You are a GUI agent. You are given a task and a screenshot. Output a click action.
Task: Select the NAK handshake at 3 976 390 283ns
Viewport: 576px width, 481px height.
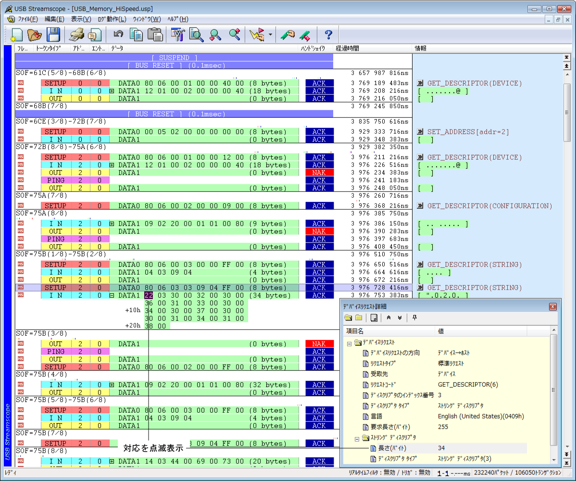[x=319, y=231]
